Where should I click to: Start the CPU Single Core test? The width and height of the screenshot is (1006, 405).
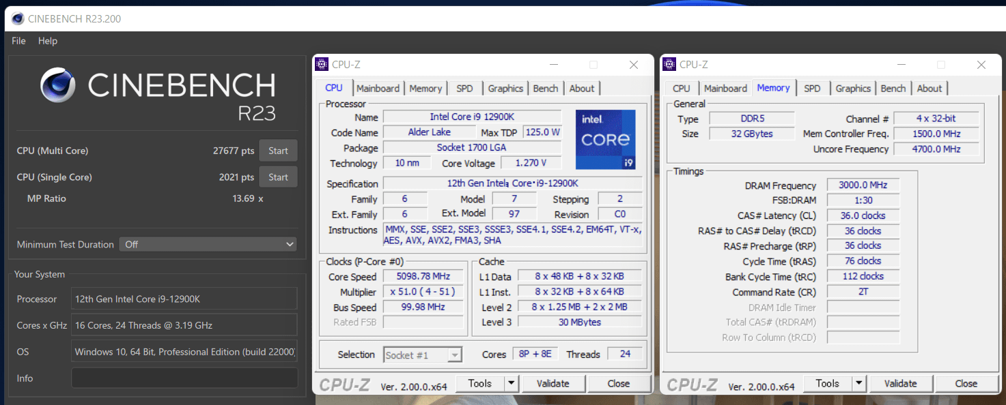click(x=278, y=177)
